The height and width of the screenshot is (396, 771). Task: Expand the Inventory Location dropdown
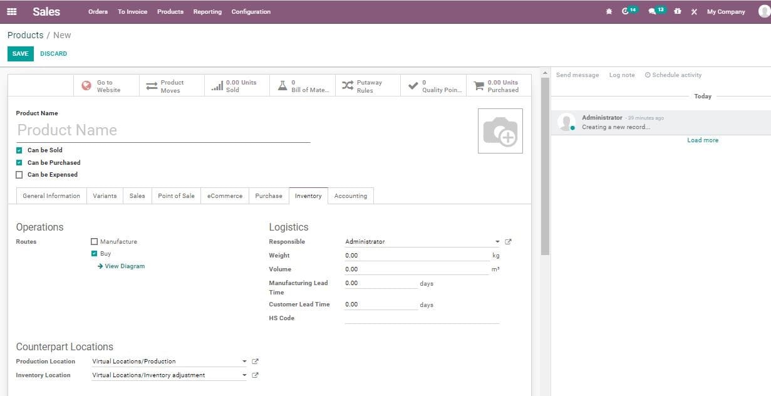coord(244,375)
